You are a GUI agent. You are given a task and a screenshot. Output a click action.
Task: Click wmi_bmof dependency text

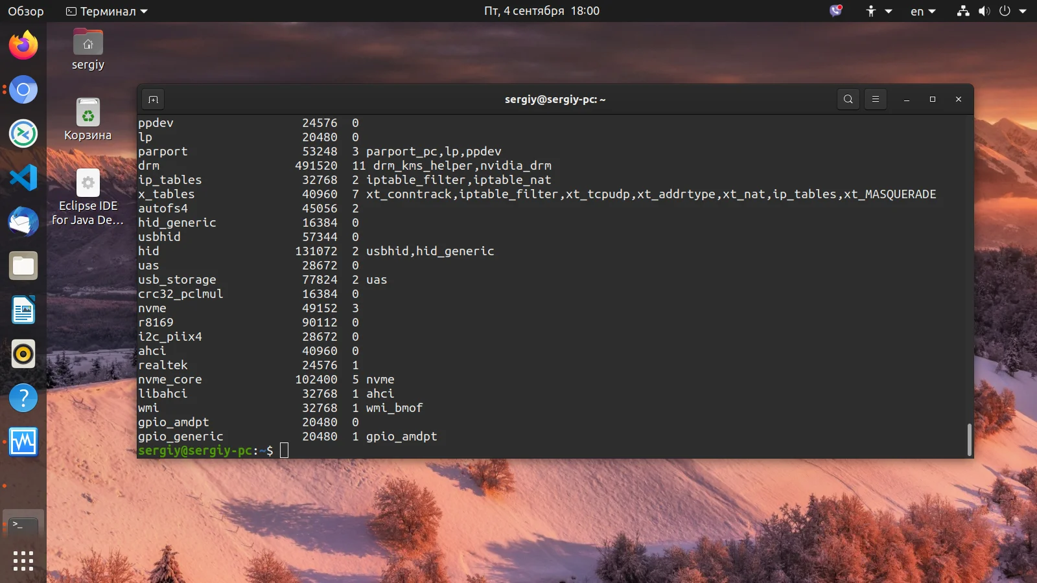pos(395,408)
